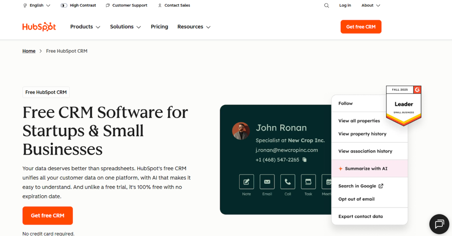This screenshot has height=236, width=452.
Task: Click j.ronan@newcropinc.com email text
Action: click(x=286, y=150)
